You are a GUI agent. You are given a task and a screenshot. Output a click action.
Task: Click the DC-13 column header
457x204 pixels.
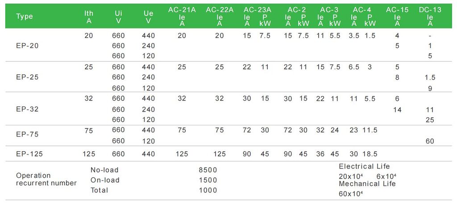click(x=430, y=16)
